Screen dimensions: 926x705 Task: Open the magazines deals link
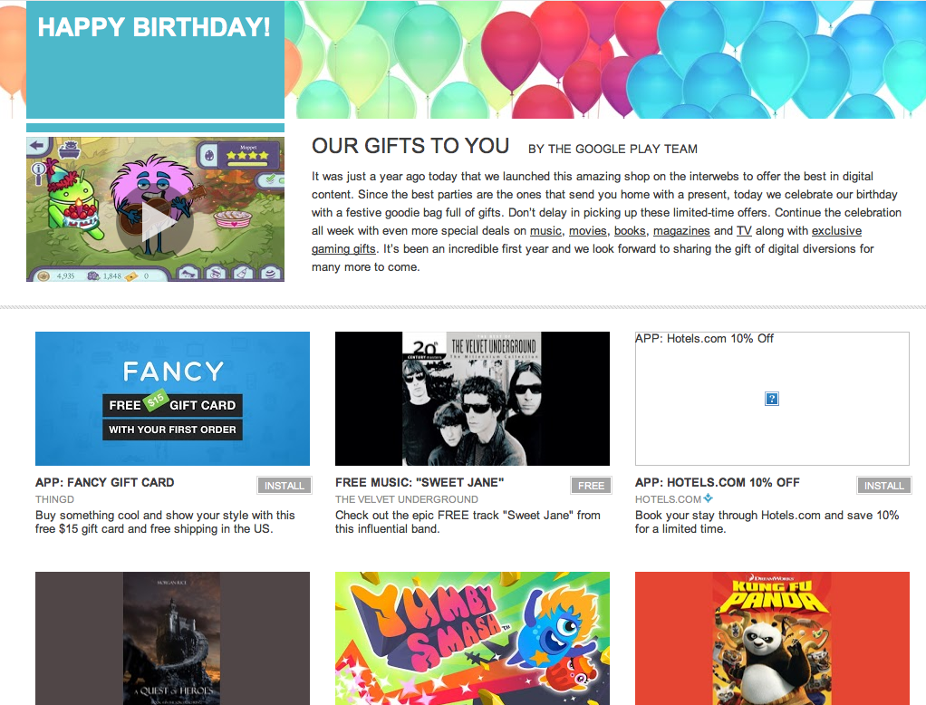(x=681, y=231)
